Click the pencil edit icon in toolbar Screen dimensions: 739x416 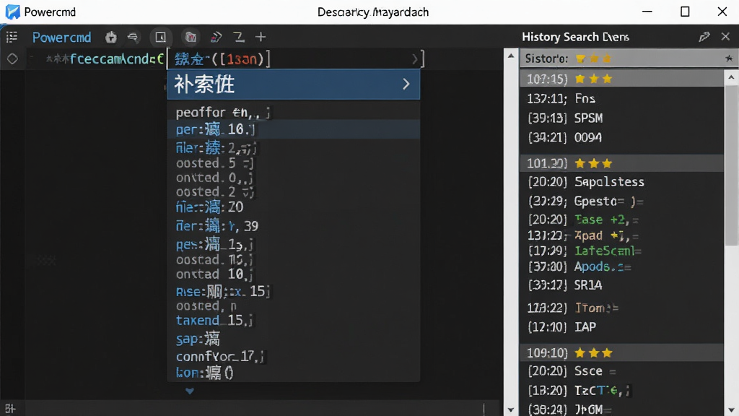pyautogui.click(x=216, y=37)
